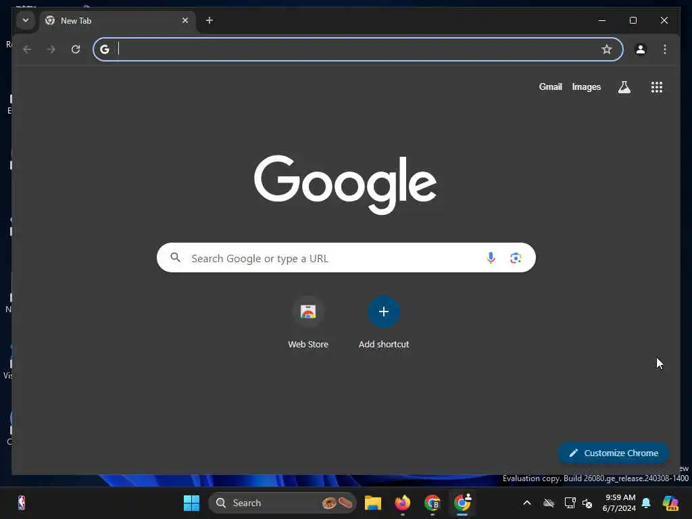Select the New Tab tab
This screenshot has width=692, height=519.
pos(118,21)
